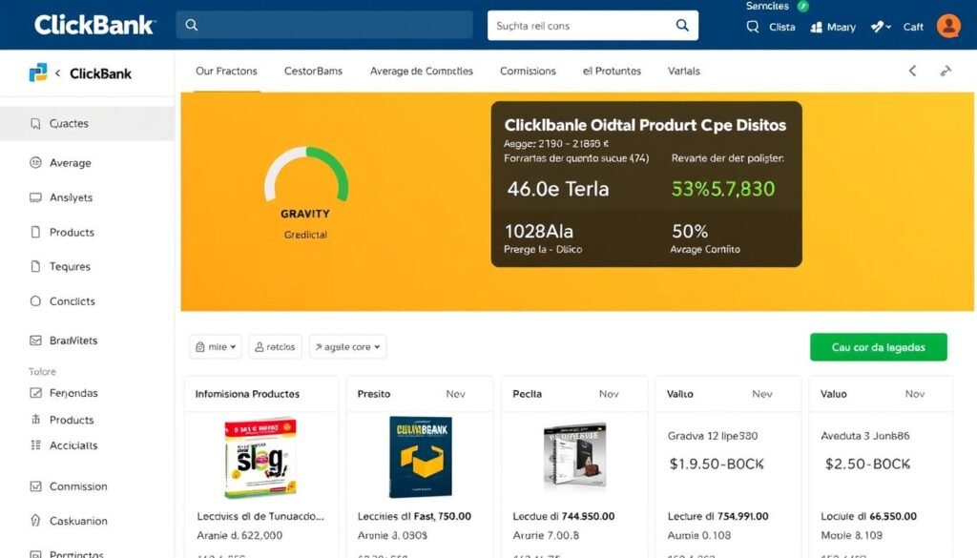This screenshot has height=558, width=977.
Task: Expand the agate core dropdown
Action: [347, 346]
